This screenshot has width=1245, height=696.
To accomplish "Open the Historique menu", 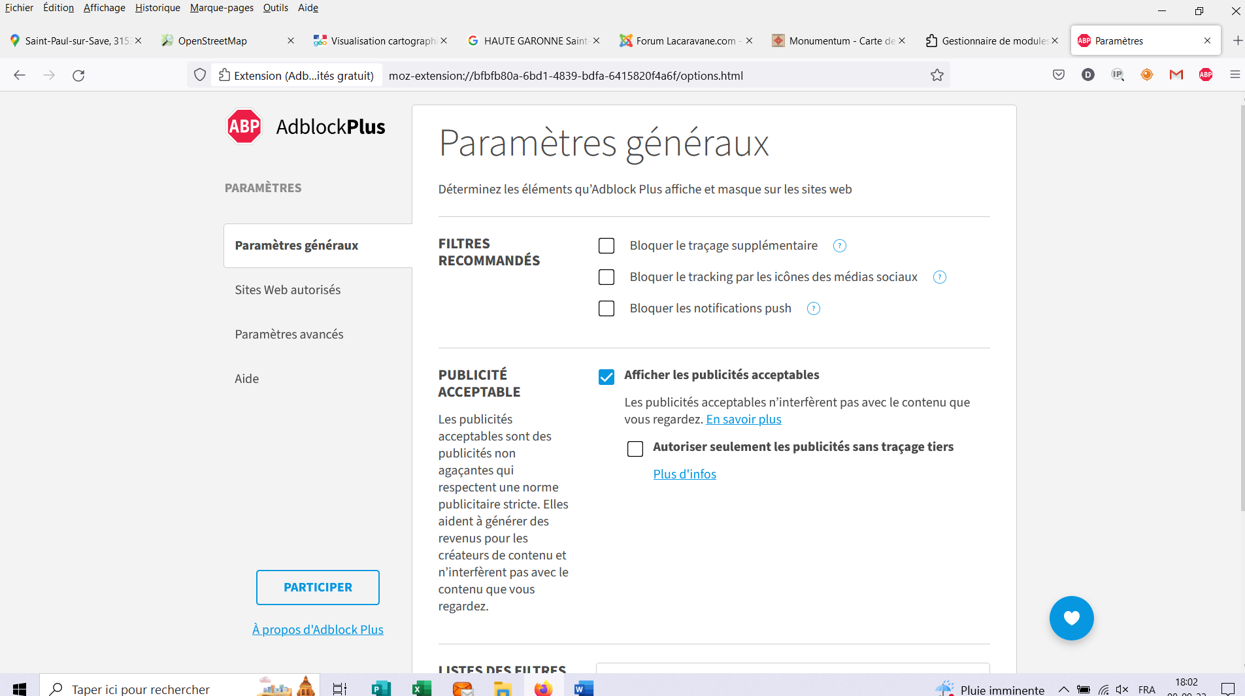I will (x=158, y=8).
